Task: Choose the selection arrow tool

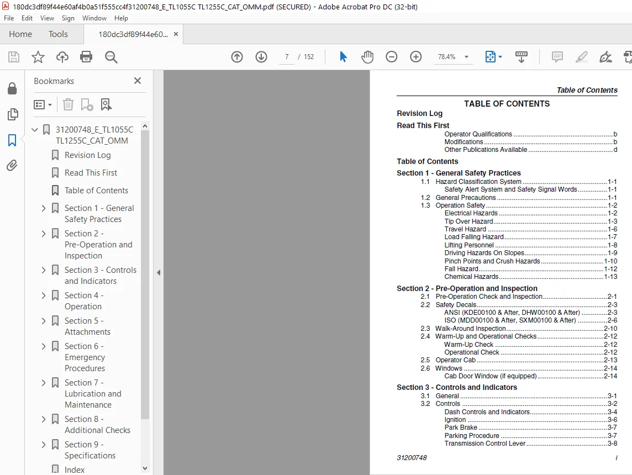Action: point(343,57)
